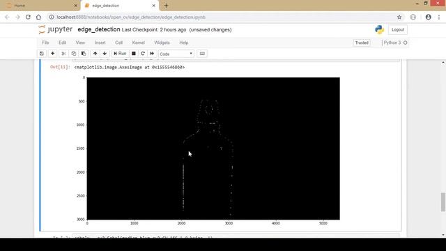Open the File menu

click(45, 43)
